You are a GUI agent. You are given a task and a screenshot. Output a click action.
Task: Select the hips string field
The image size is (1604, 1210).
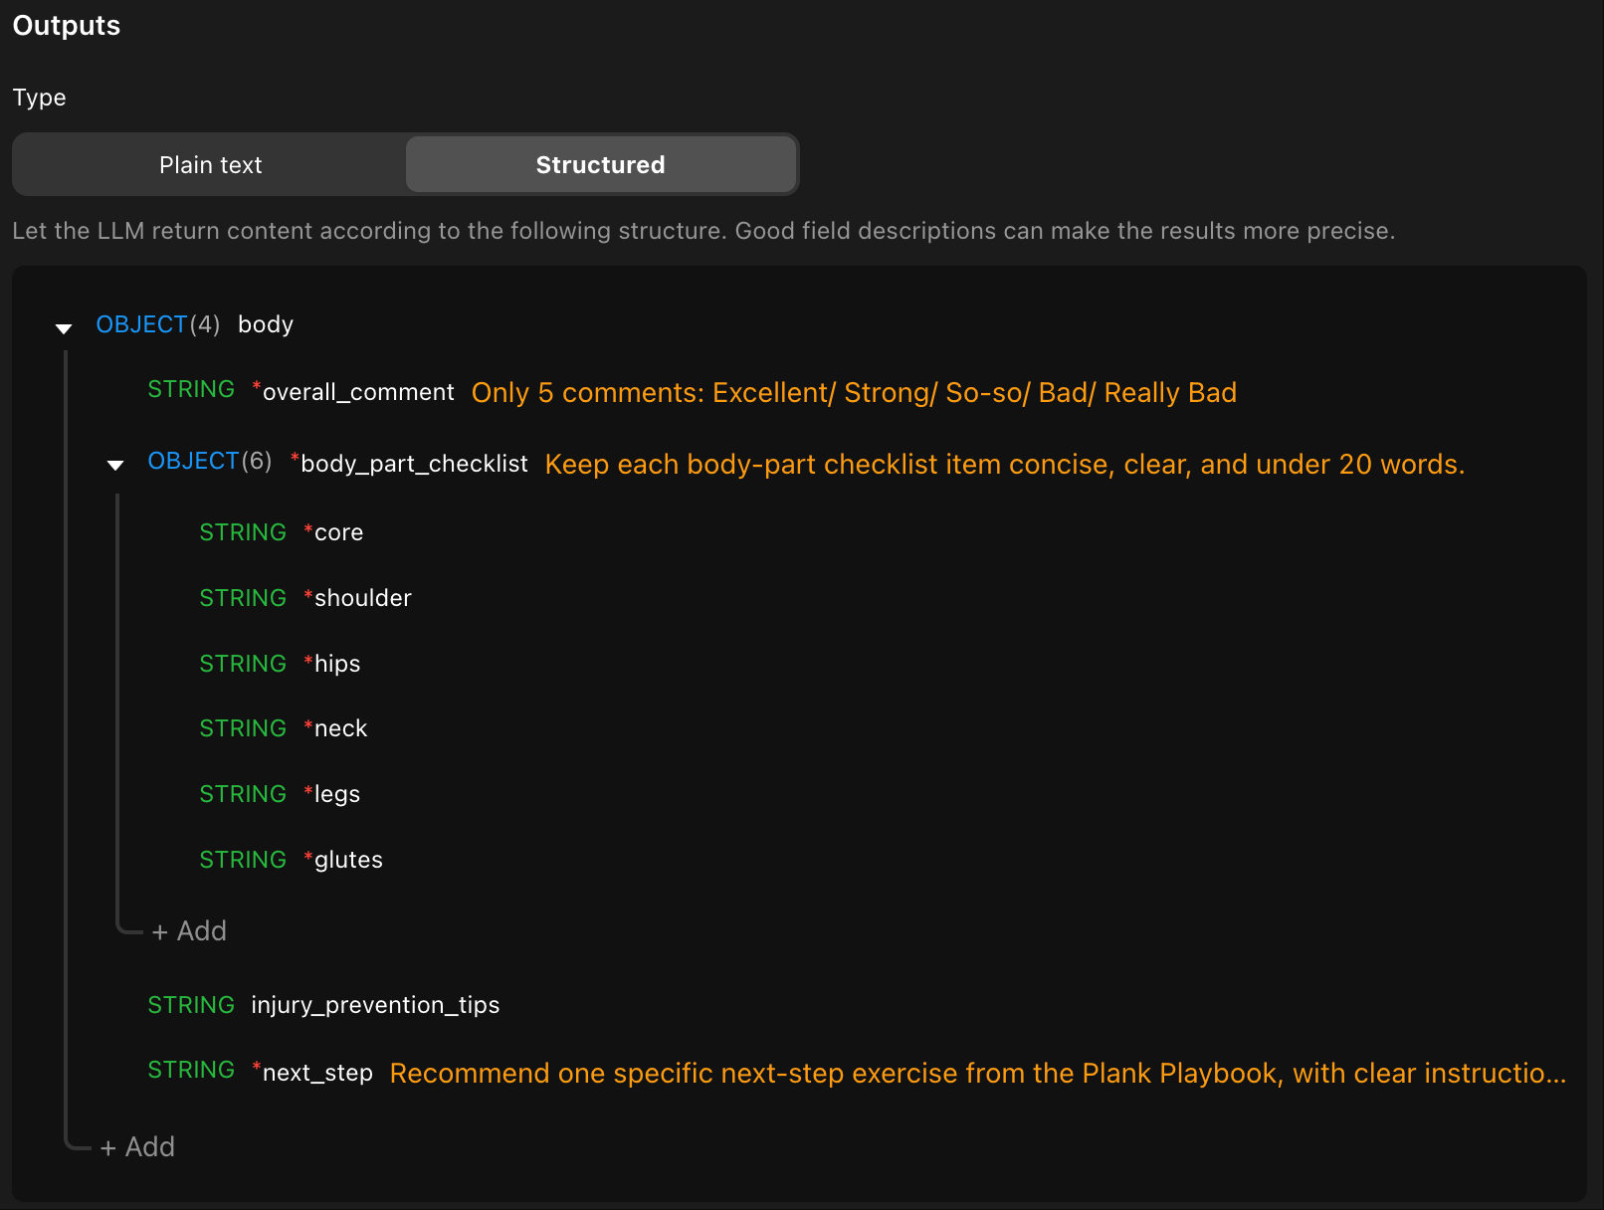[336, 664]
